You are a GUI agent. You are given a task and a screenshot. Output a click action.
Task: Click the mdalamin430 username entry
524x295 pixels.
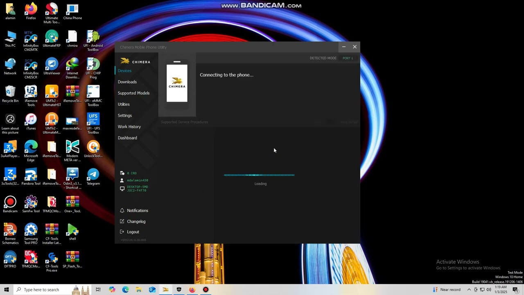click(x=134, y=180)
